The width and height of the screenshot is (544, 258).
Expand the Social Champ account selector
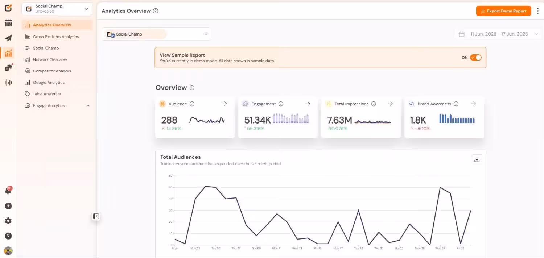click(x=156, y=34)
